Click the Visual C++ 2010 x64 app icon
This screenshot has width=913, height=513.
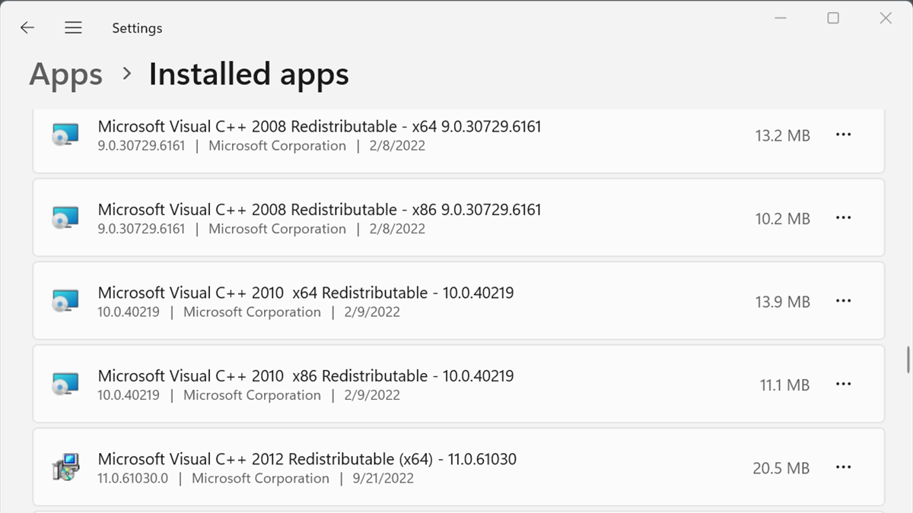click(65, 302)
